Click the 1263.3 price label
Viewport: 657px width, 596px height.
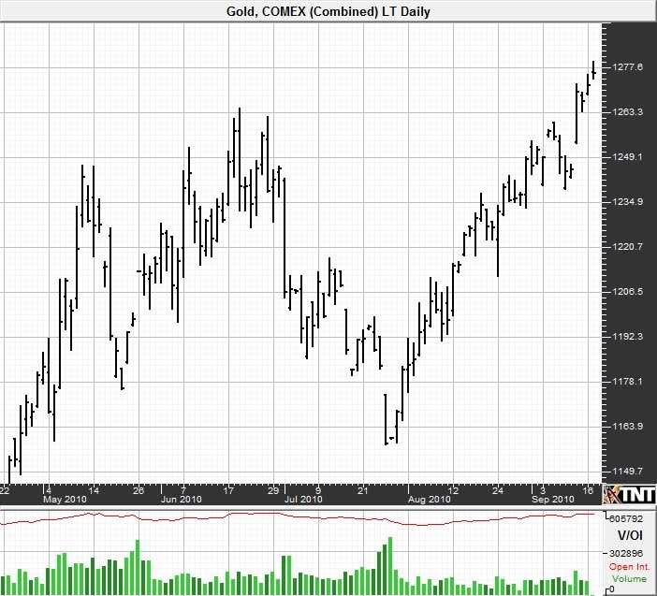[x=627, y=112]
